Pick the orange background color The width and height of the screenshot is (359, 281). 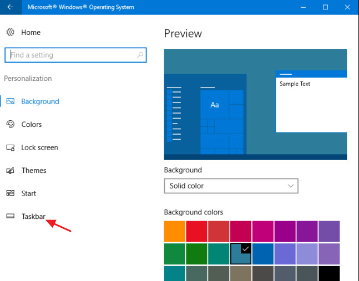[175, 231]
